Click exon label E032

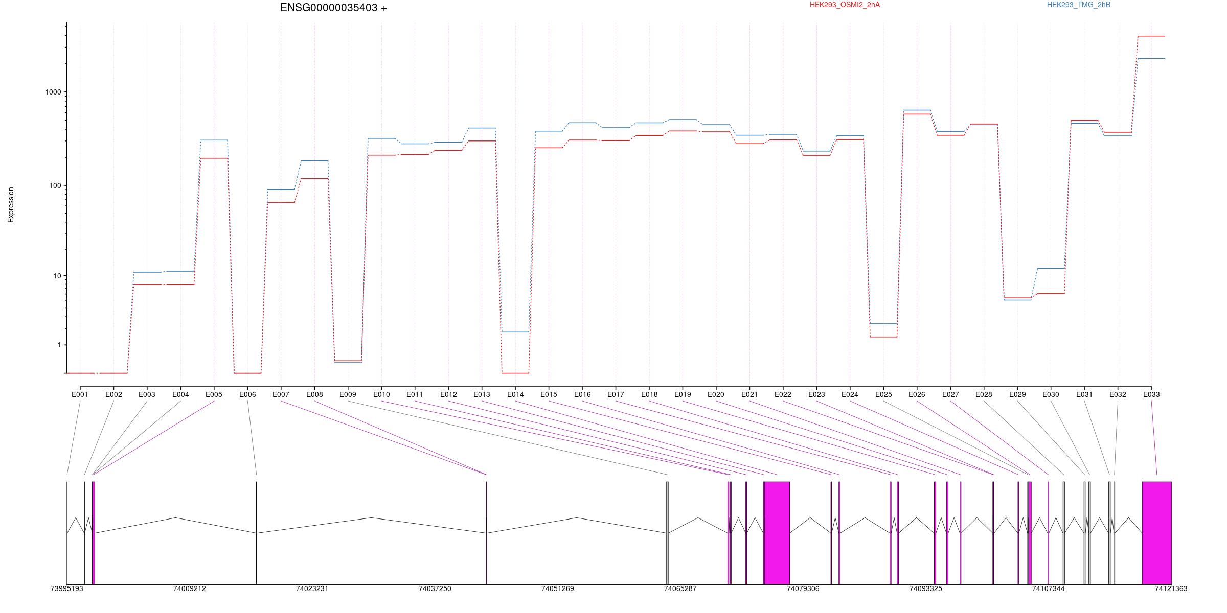pyautogui.click(x=1118, y=394)
